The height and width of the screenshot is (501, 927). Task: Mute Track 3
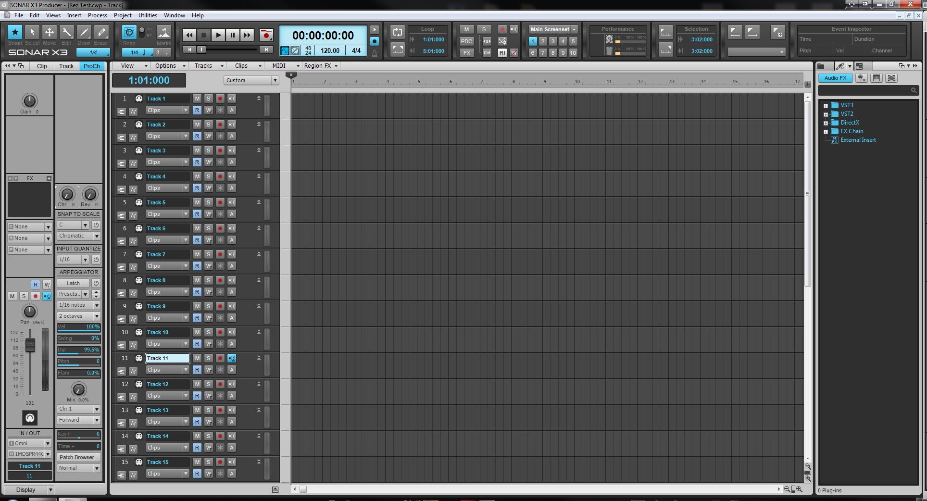[x=197, y=150]
